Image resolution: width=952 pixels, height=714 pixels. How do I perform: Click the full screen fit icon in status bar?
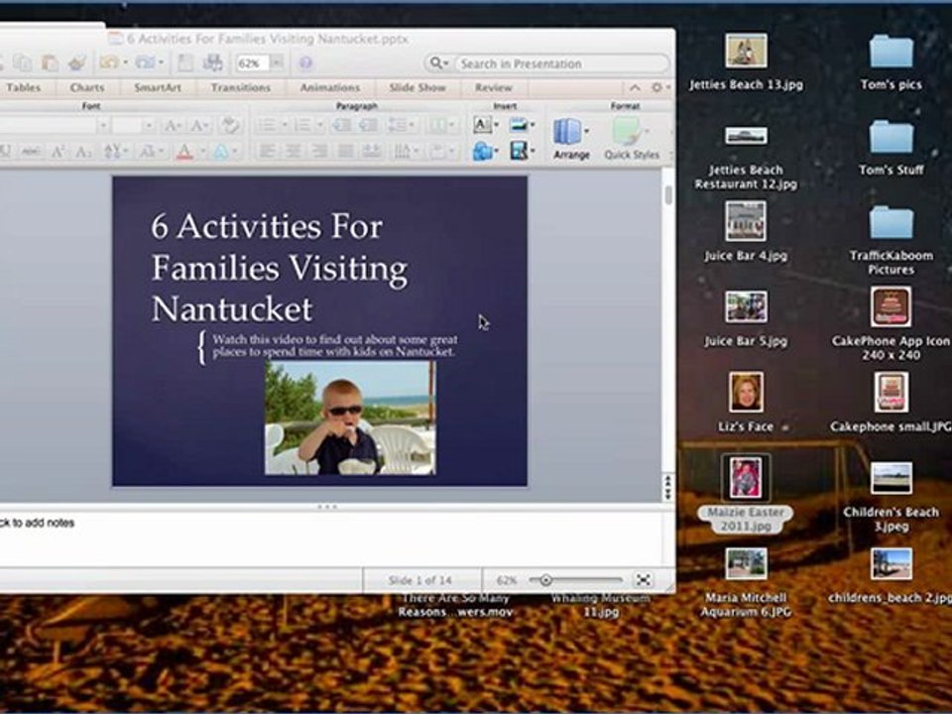644,580
